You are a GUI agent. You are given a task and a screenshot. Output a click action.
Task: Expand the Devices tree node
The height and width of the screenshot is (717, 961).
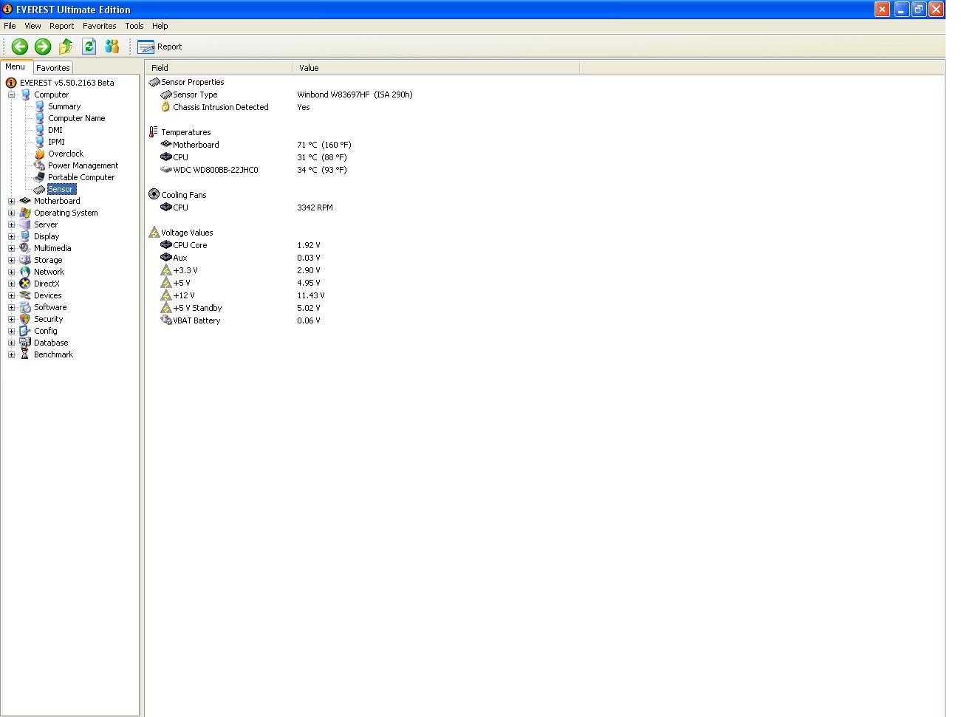click(11, 295)
